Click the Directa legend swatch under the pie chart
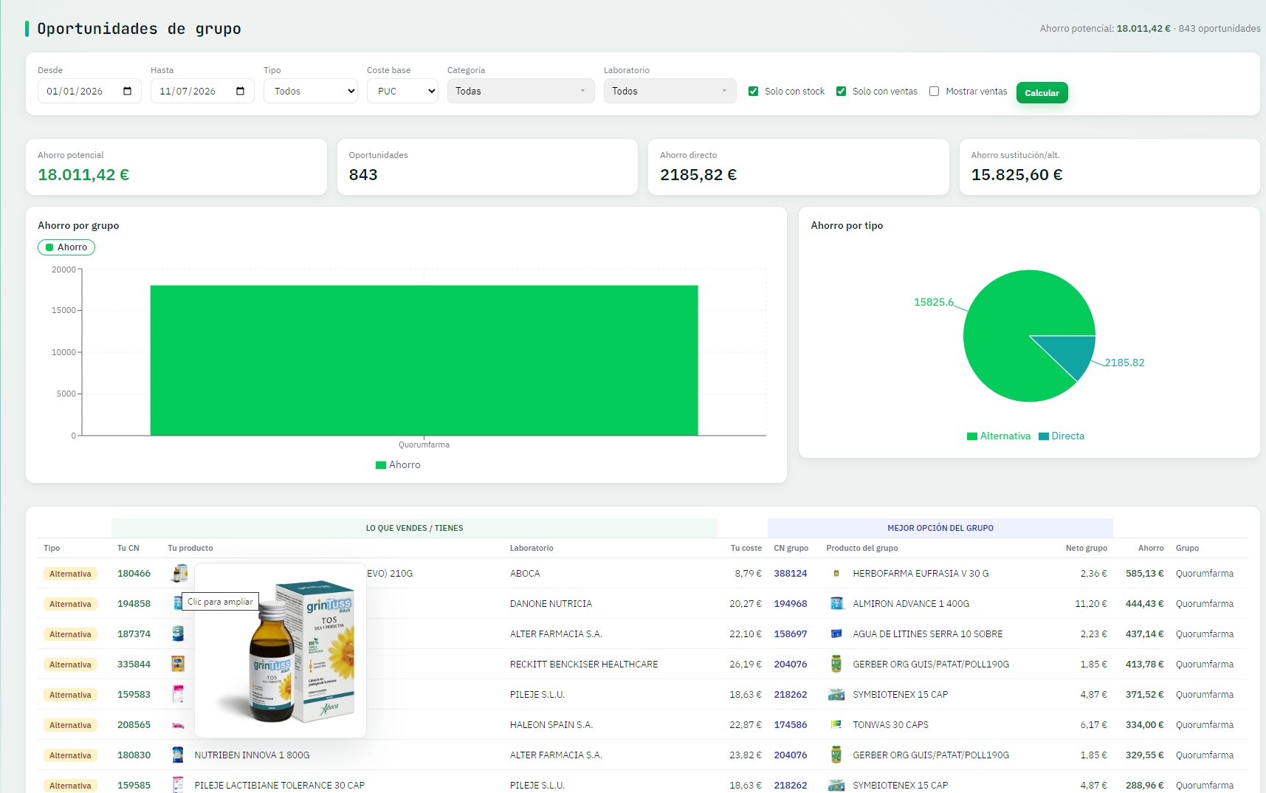The width and height of the screenshot is (1266, 793). [1044, 436]
